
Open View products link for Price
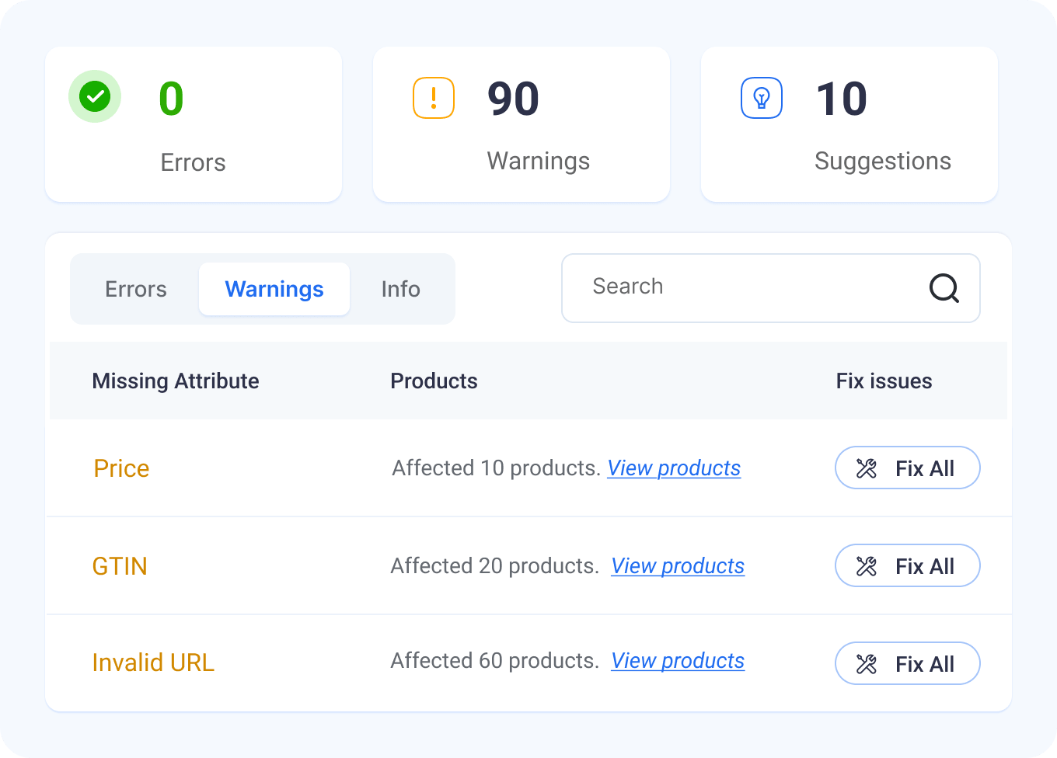click(x=674, y=468)
